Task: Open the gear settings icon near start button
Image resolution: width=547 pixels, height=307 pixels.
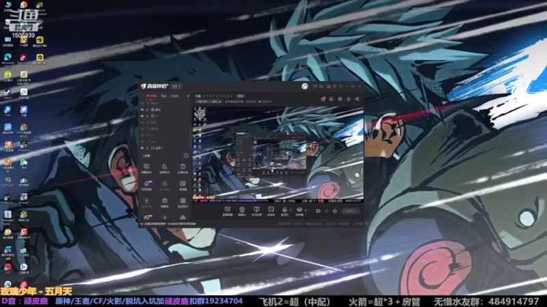Action: [x=334, y=211]
